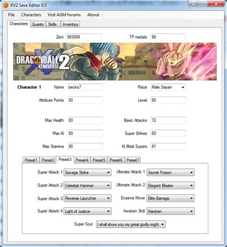Expand Super Attack 2 dropdown
Screen dimensions: 227x247
click(x=88, y=186)
